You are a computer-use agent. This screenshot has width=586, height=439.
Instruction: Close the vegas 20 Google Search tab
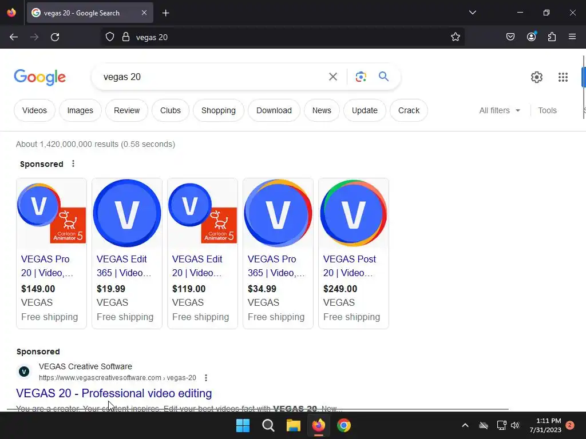click(144, 13)
